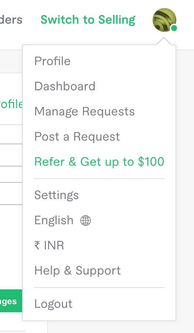Click the green Save Changes button edge

click(11, 301)
